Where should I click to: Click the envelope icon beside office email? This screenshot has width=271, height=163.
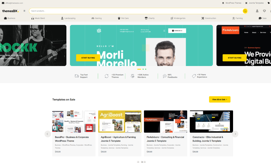tap(3, 3)
